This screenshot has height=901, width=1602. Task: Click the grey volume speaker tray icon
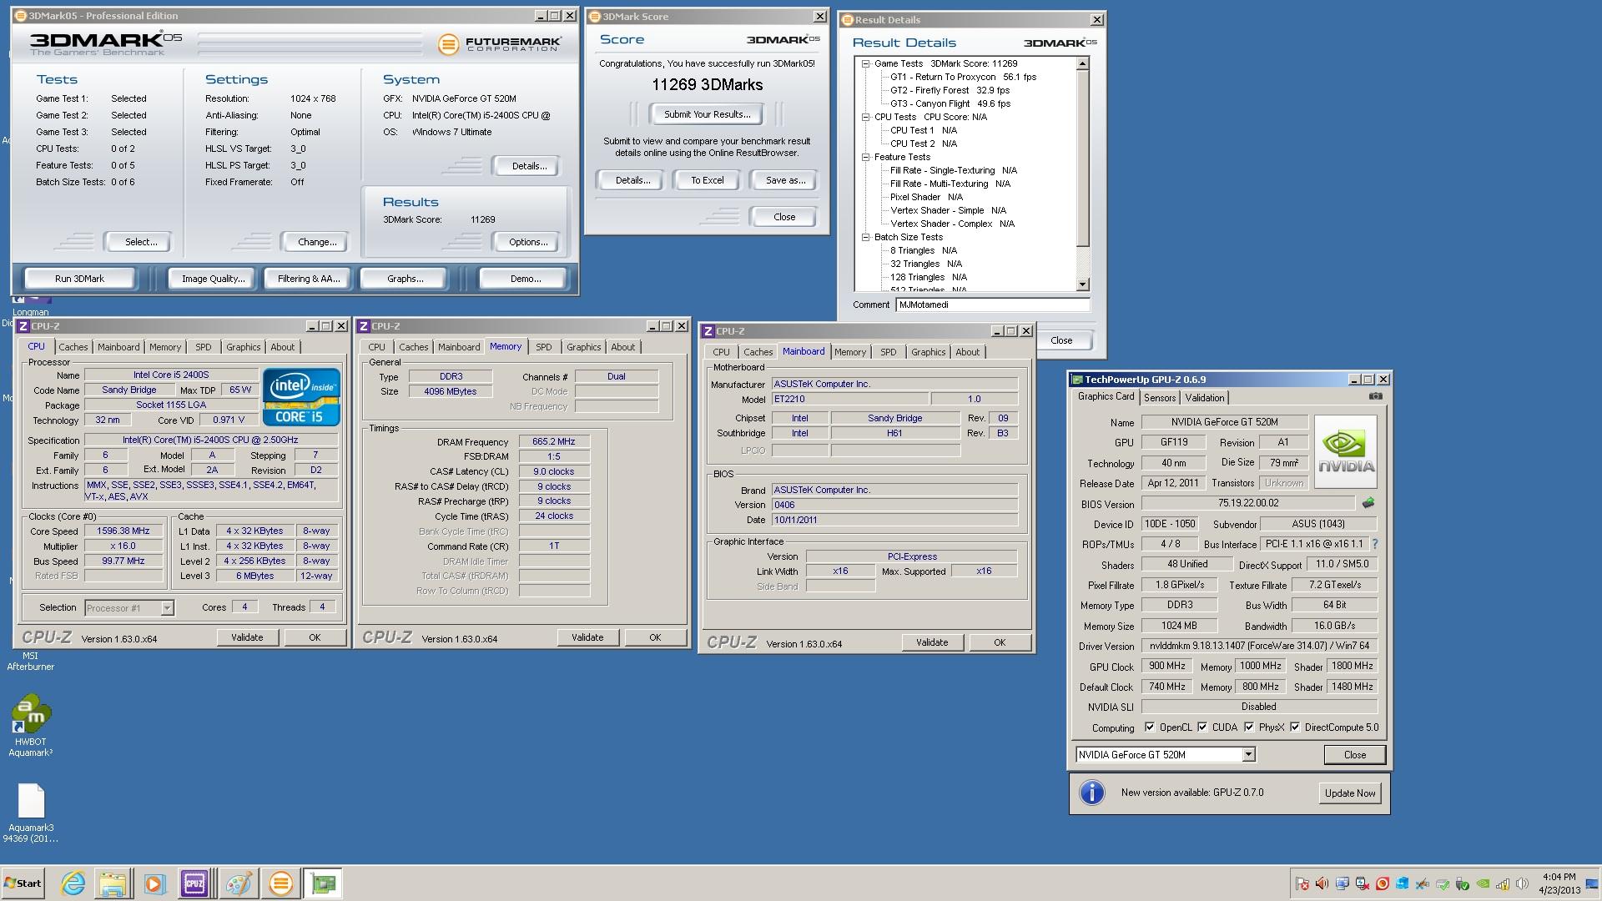1522,883
